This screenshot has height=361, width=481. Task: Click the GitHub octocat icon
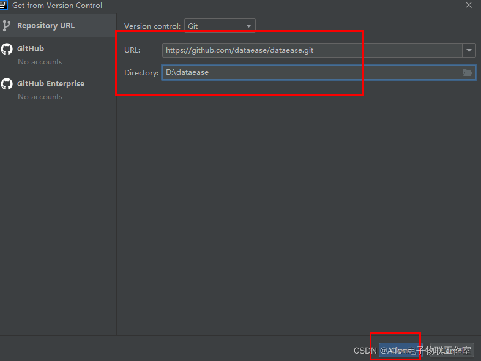7,49
